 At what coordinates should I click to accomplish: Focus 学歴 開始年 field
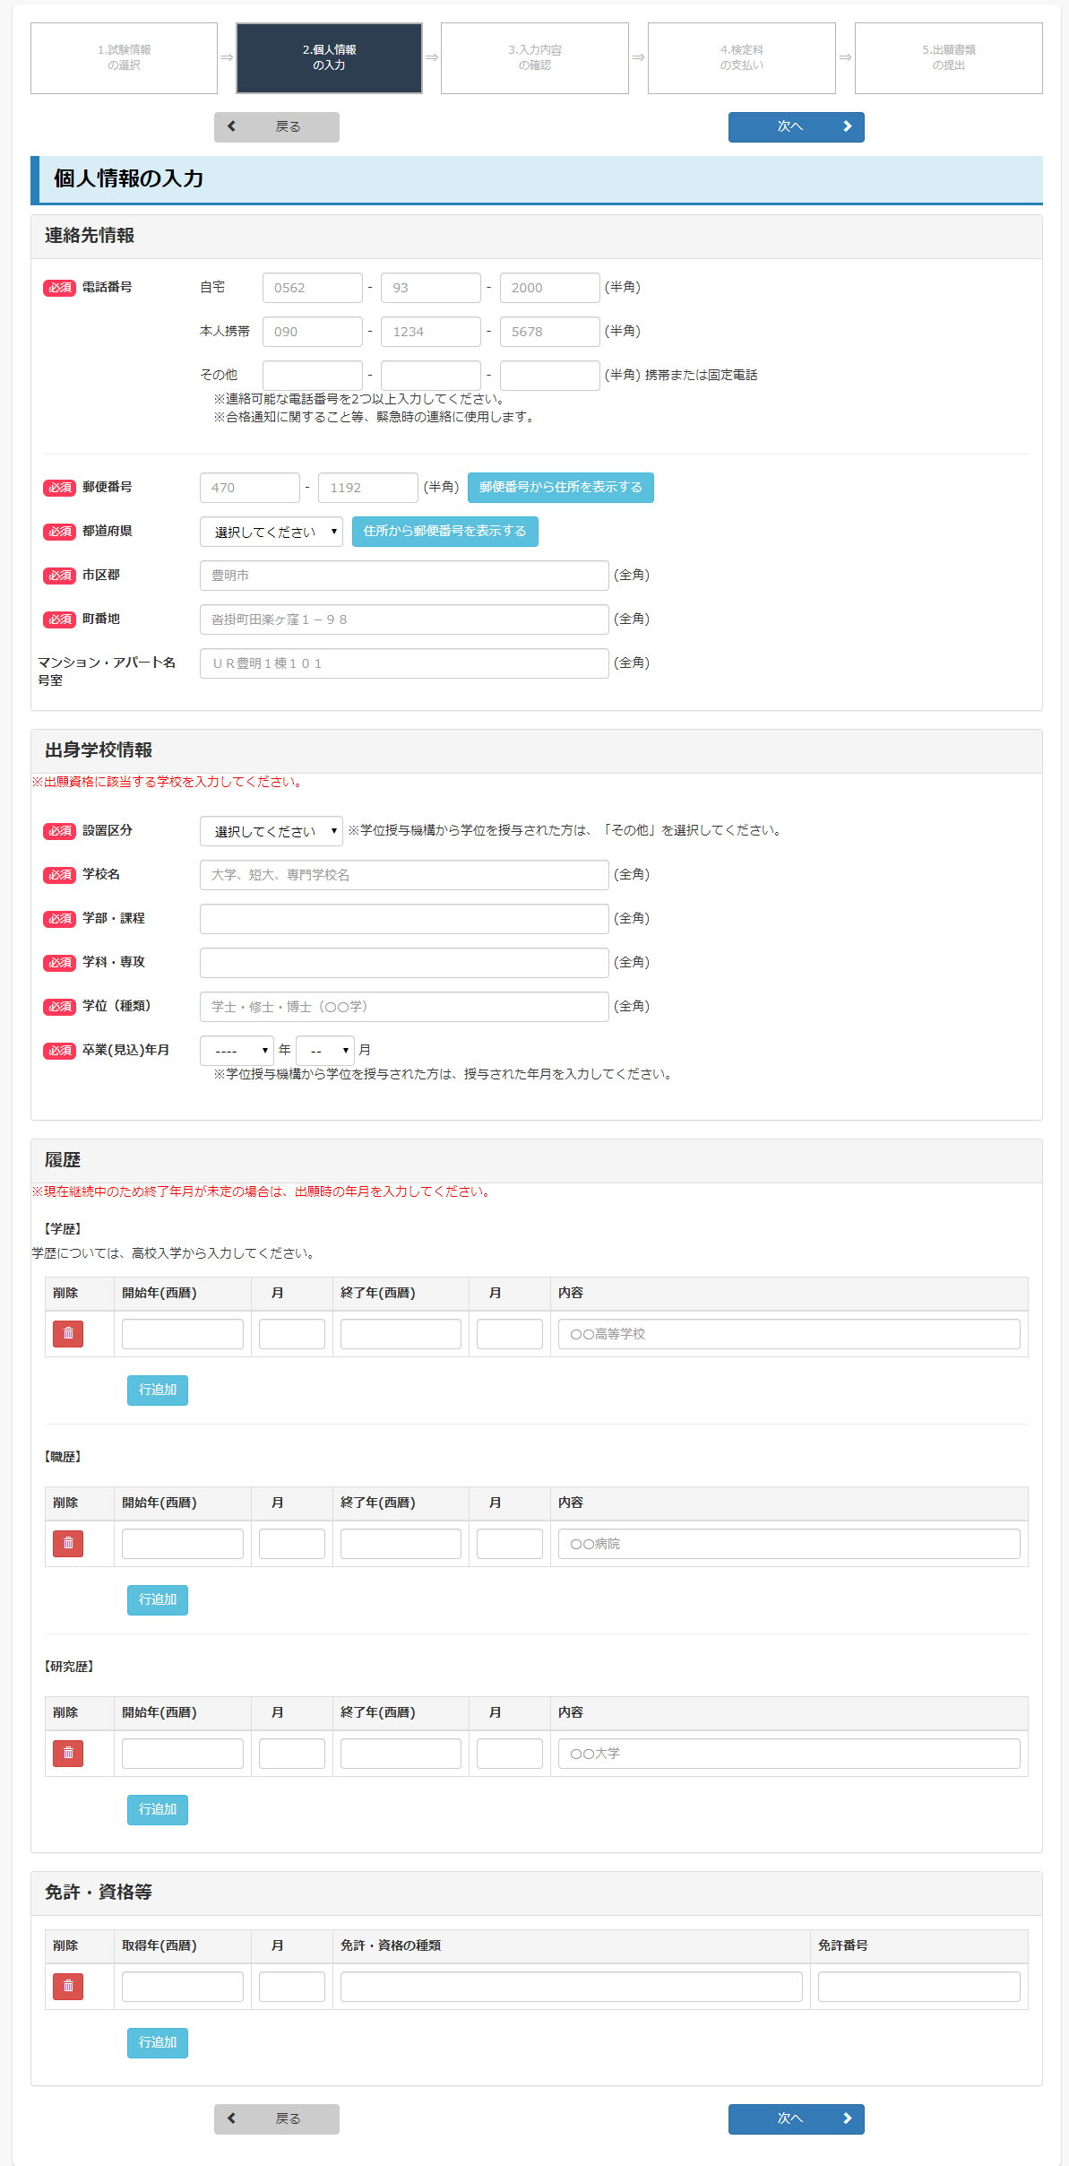[x=183, y=1334]
